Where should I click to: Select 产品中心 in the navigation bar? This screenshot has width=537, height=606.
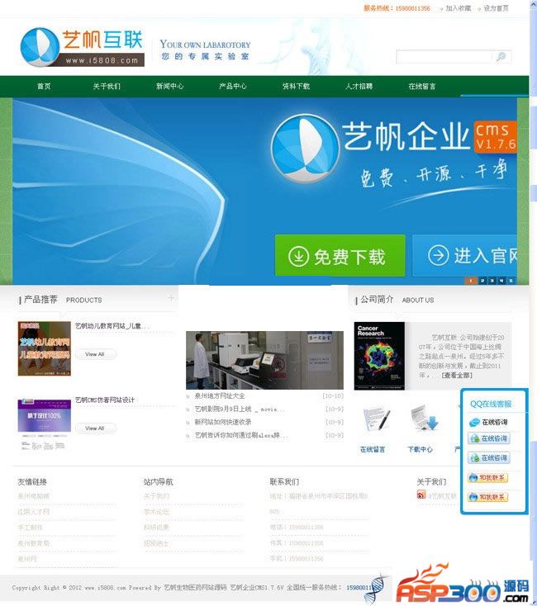click(233, 86)
